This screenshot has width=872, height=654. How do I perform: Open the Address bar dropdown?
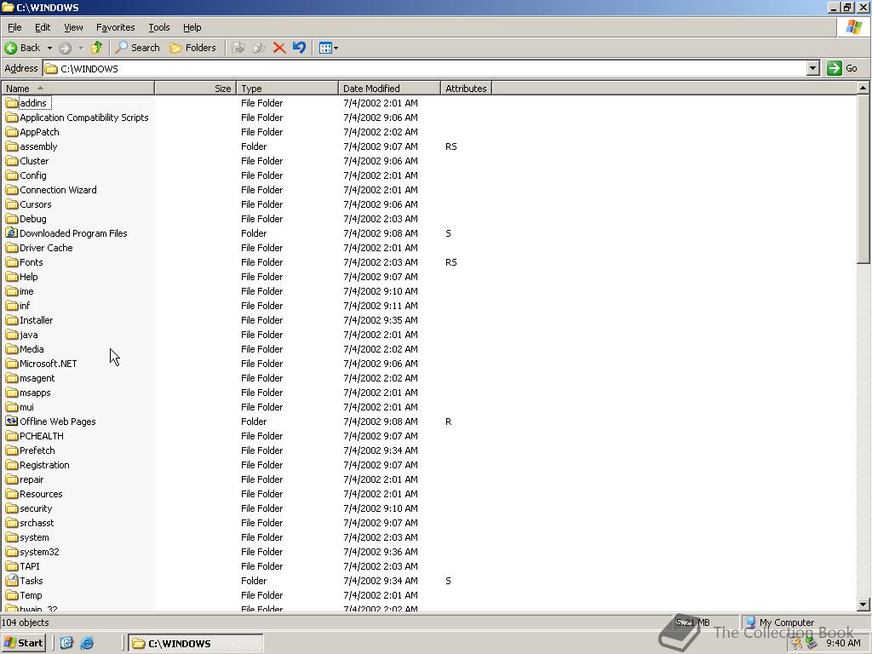[813, 68]
